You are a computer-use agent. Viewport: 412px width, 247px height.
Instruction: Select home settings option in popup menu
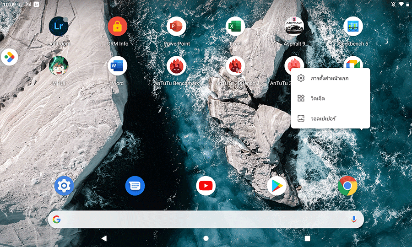pos(330,78)
